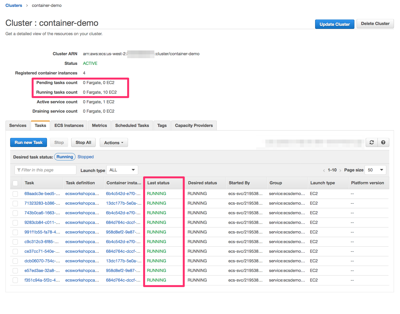This screenshot has width=400, height=314.
Task: Go to next page arrow
Action: click(340, 170)
